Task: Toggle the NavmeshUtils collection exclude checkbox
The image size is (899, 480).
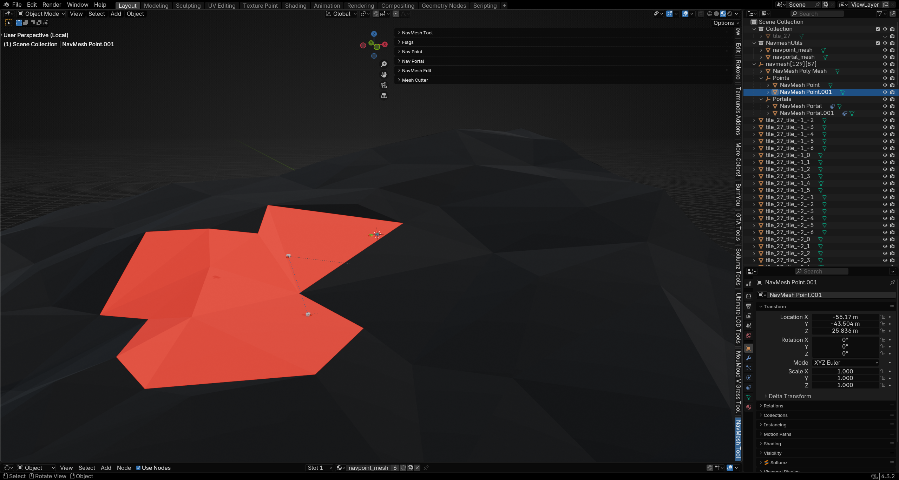Action: tap(878, 43)
